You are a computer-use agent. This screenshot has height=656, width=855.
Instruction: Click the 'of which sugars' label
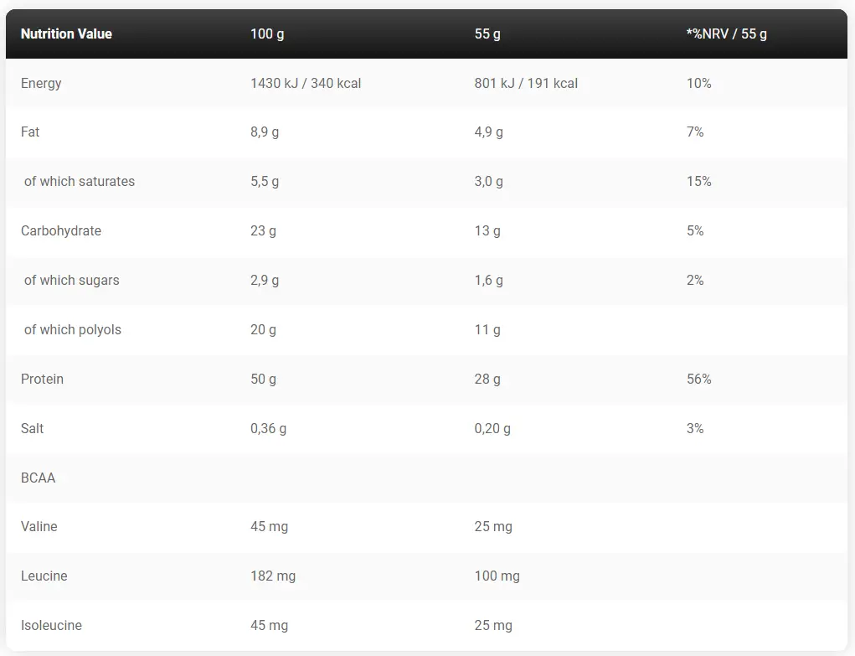(72, 280)
